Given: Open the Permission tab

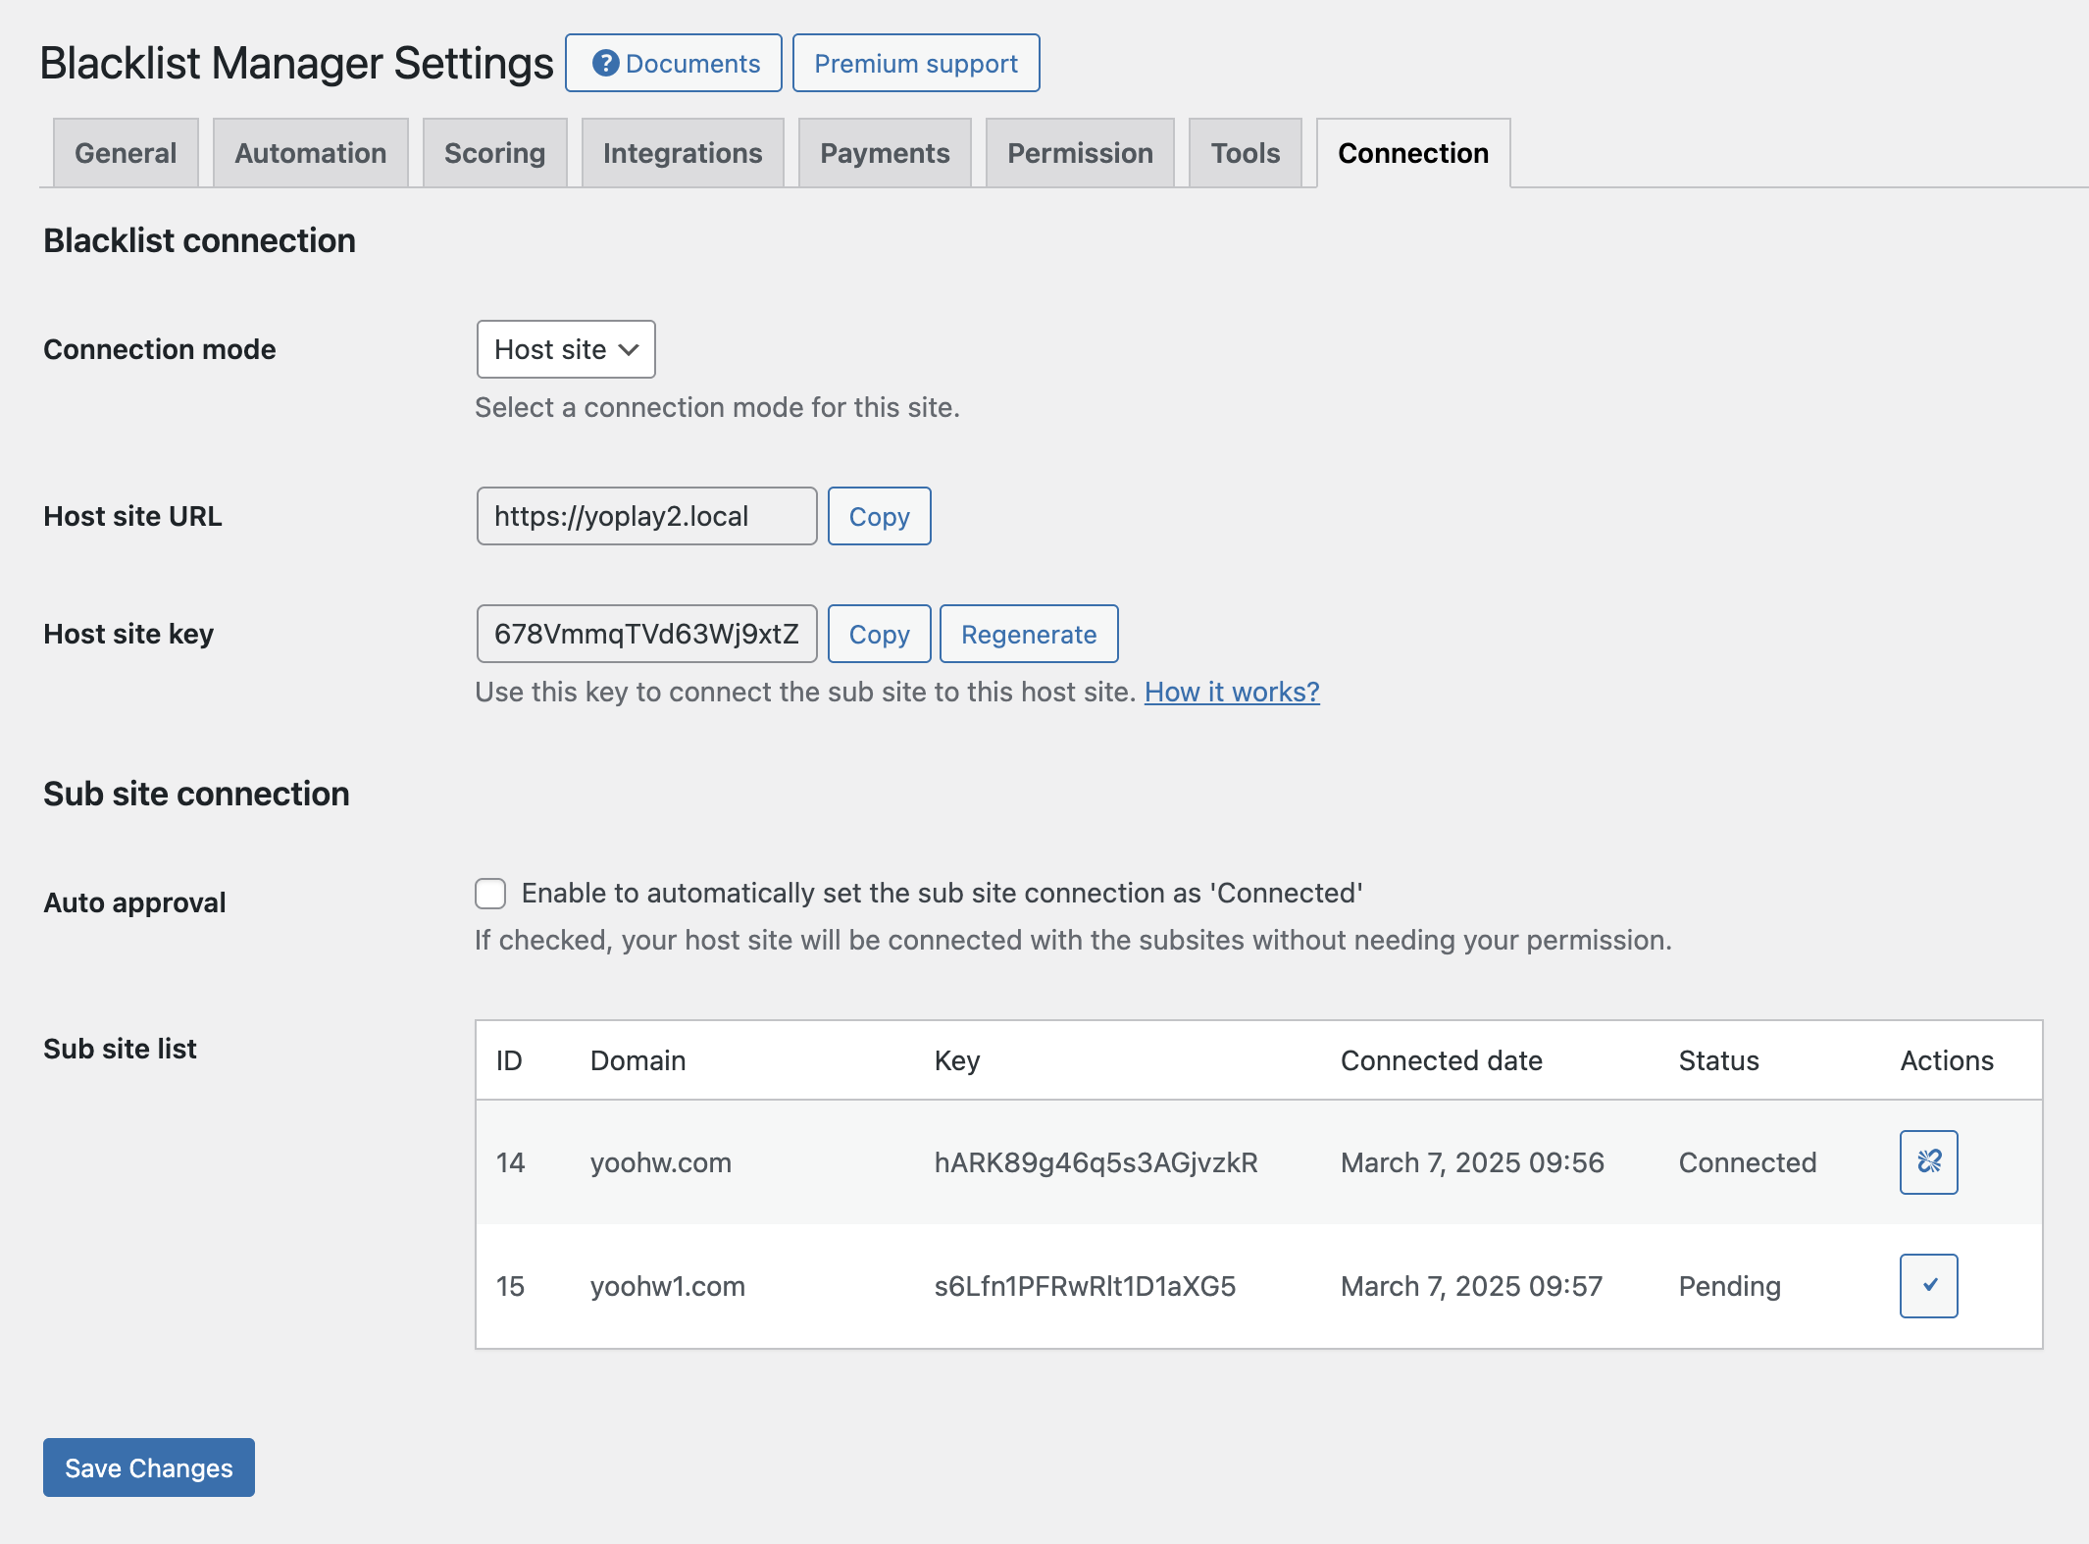Looking at the screenshot, I should [1080, 153].
